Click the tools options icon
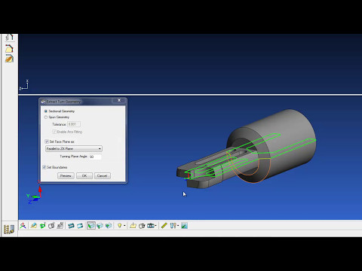Screen dimensions: 362x271 click(173, 226)
